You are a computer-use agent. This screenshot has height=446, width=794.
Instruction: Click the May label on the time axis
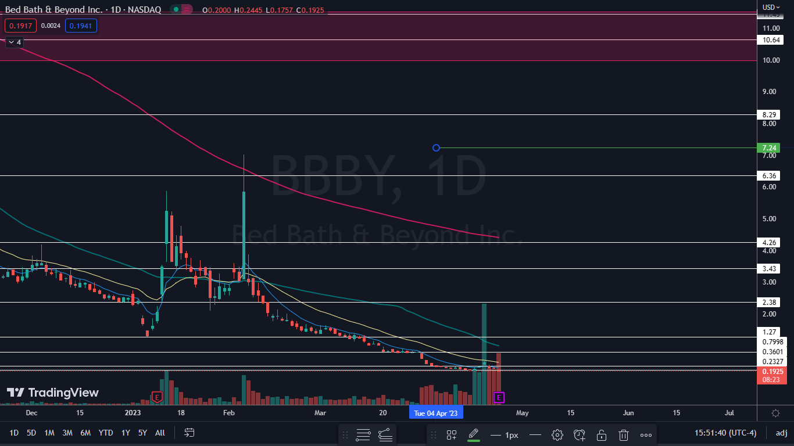pos(522,413)
